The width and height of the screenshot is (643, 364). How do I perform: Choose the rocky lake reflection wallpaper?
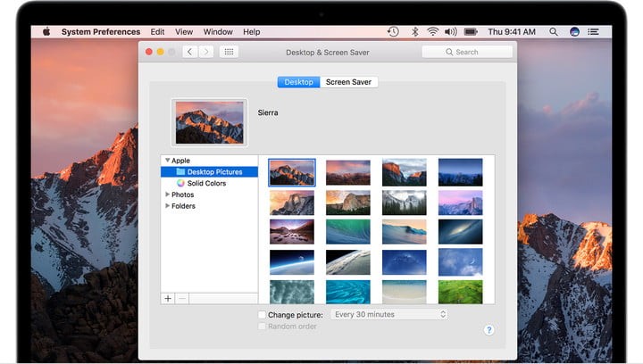tap(292, 232)
